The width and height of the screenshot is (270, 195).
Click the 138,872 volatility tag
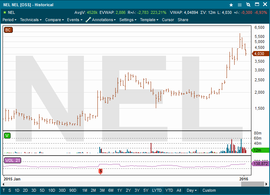(x=261, y=164)
